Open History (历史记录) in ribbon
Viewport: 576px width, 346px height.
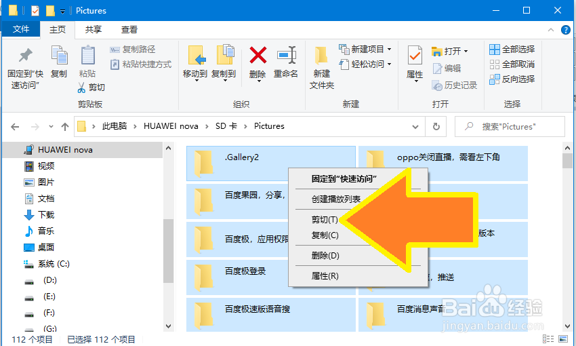455,85
